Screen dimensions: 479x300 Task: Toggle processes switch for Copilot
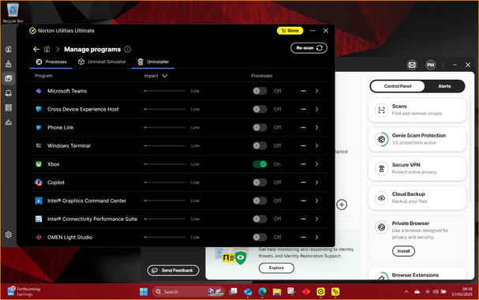[x=260, y=182]
